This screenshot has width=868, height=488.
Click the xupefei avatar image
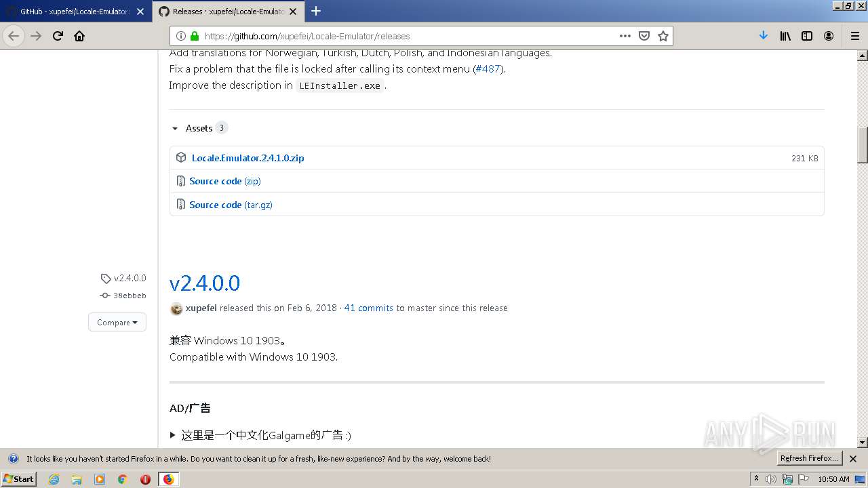176,308
